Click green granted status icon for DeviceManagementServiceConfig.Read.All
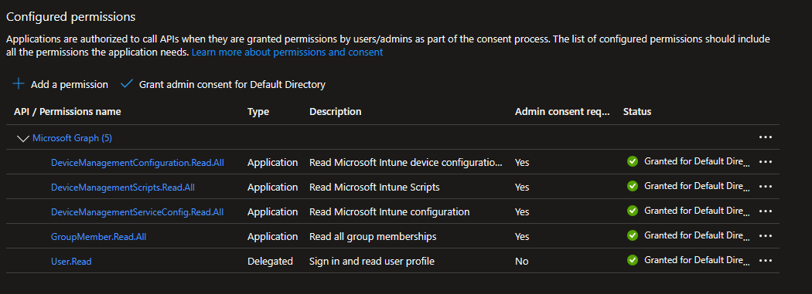This screenshot has height=294, width=812. pos(633,211)
